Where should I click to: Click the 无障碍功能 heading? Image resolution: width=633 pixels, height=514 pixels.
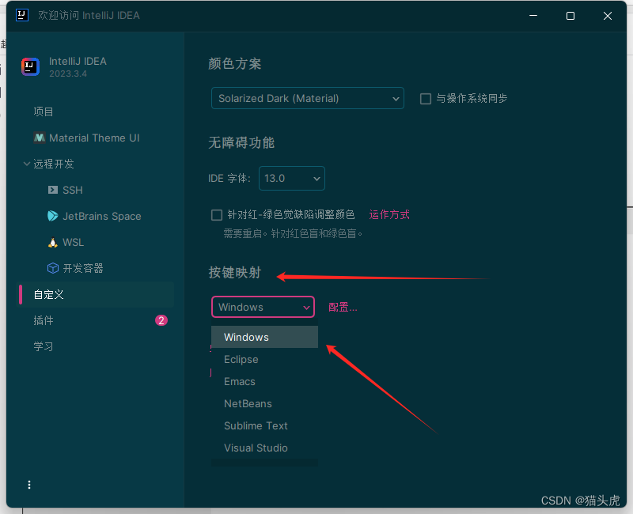241,143
